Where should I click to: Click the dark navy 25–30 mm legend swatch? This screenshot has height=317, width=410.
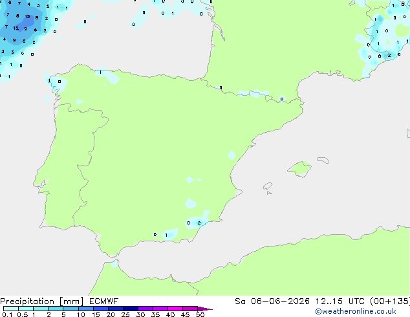coord(131,309)
